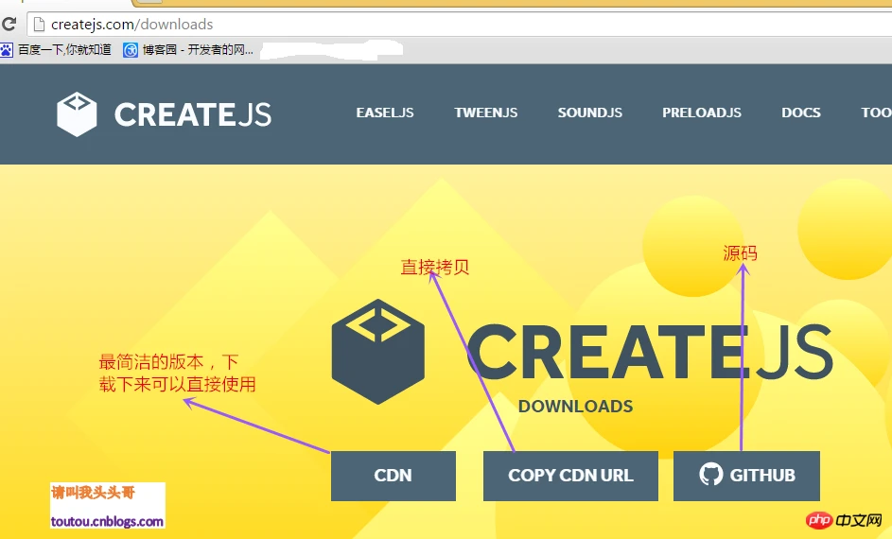Click the DOWNLOADS heading text
Image resolution: width=892 pixels, height=539 pixels.
pyautogui.click(x=575, y=406)
